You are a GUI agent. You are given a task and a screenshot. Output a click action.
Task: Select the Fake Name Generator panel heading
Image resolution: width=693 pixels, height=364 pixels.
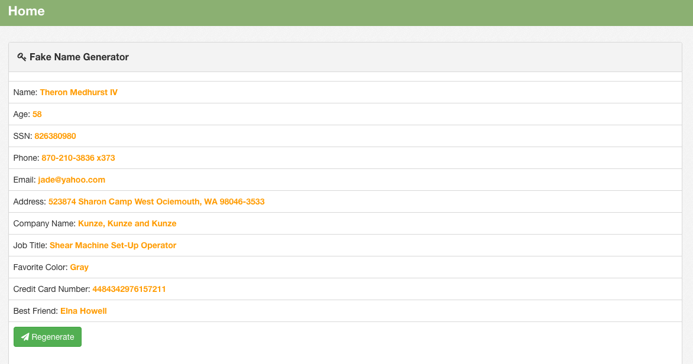click(79, 57)
